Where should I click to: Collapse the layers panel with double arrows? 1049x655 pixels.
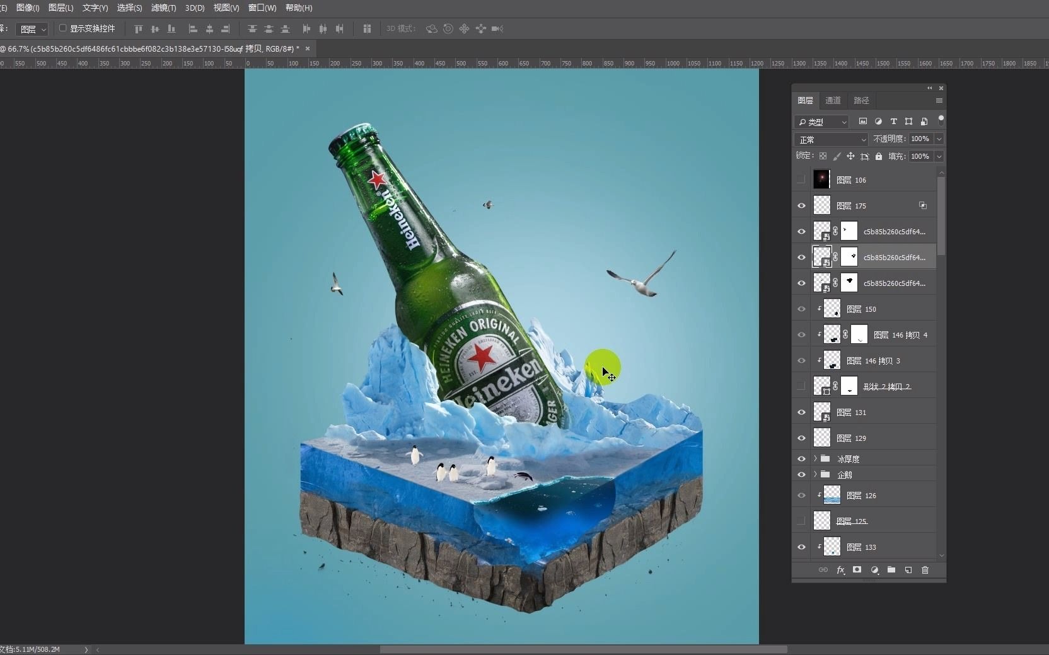(929, 88)
